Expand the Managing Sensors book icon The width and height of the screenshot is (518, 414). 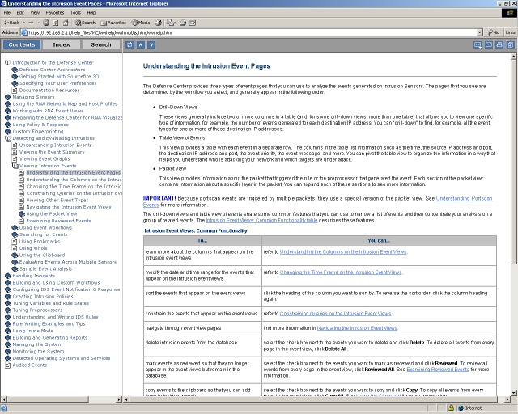[x=8, y=97]
